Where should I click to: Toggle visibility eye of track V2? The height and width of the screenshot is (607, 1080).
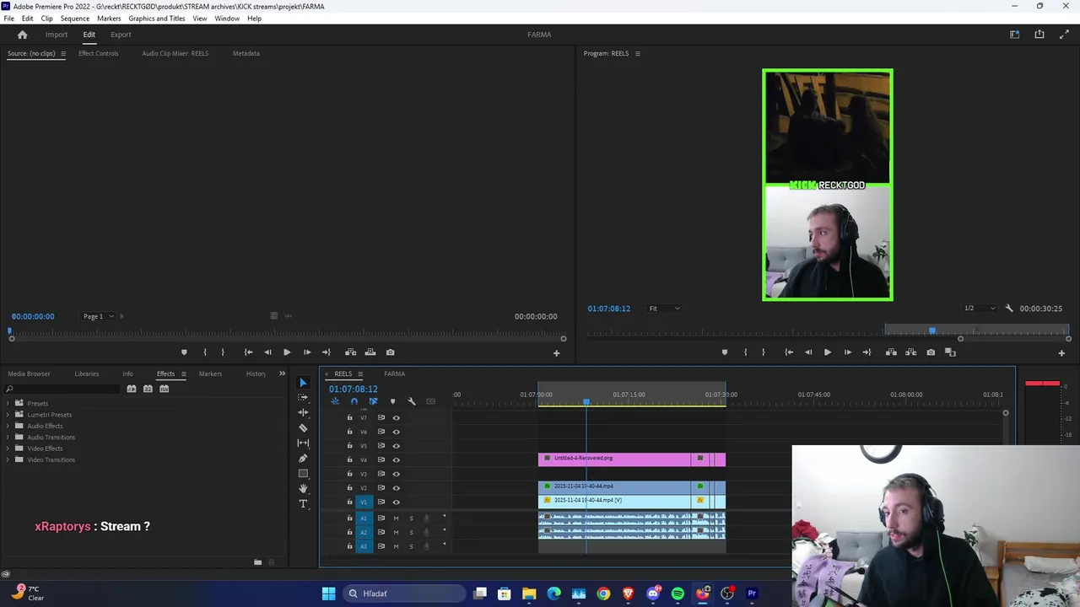click(396, 487)
